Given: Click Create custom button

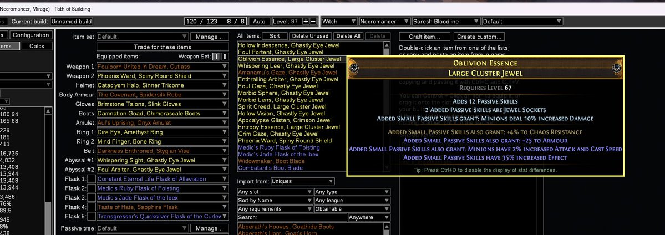Looking at the screenshot, I should coord(478,37).
